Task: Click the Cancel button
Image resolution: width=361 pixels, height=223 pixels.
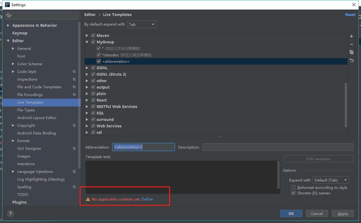Action: point(317,213)
